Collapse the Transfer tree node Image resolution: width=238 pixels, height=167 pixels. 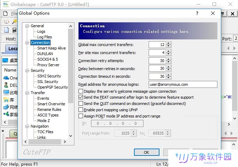27,93
